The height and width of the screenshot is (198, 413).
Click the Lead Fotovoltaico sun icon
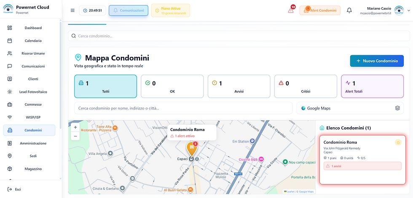point(10,92)
